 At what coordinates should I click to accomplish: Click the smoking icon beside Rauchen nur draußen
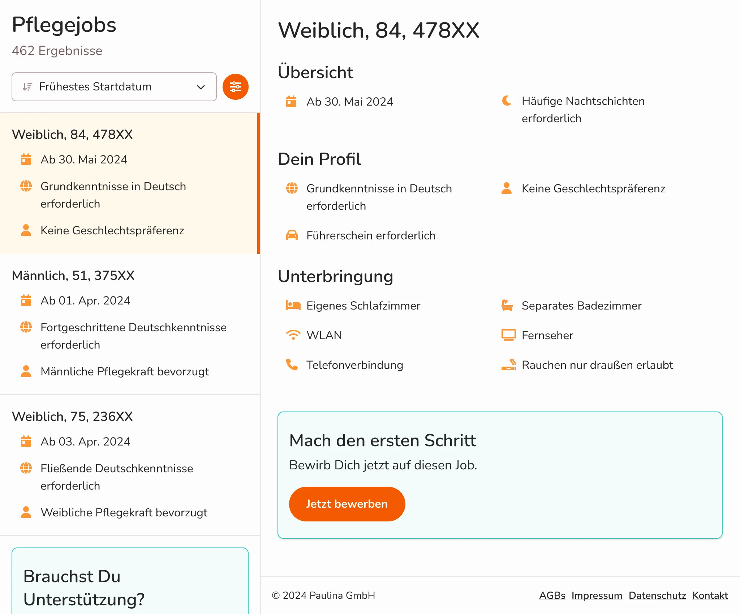[x=508, y=364]
